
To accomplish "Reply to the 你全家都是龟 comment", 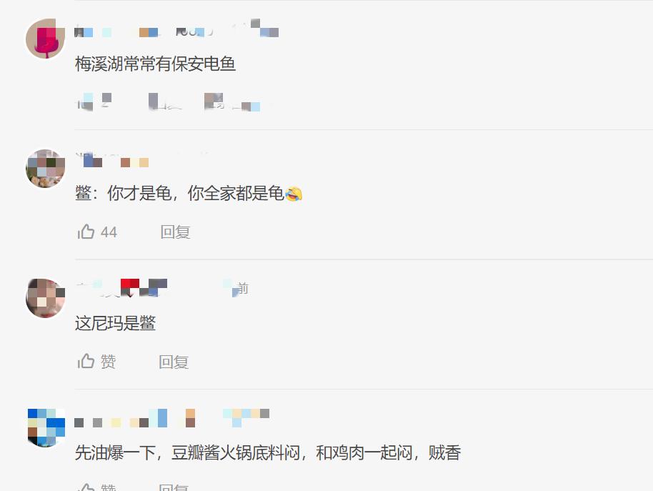I will 175,232.
